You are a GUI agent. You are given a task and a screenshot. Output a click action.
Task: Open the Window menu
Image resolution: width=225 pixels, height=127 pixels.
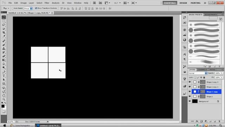(78, 3)
